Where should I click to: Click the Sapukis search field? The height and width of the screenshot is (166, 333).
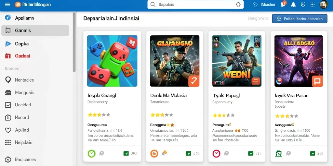click(195, 5)
